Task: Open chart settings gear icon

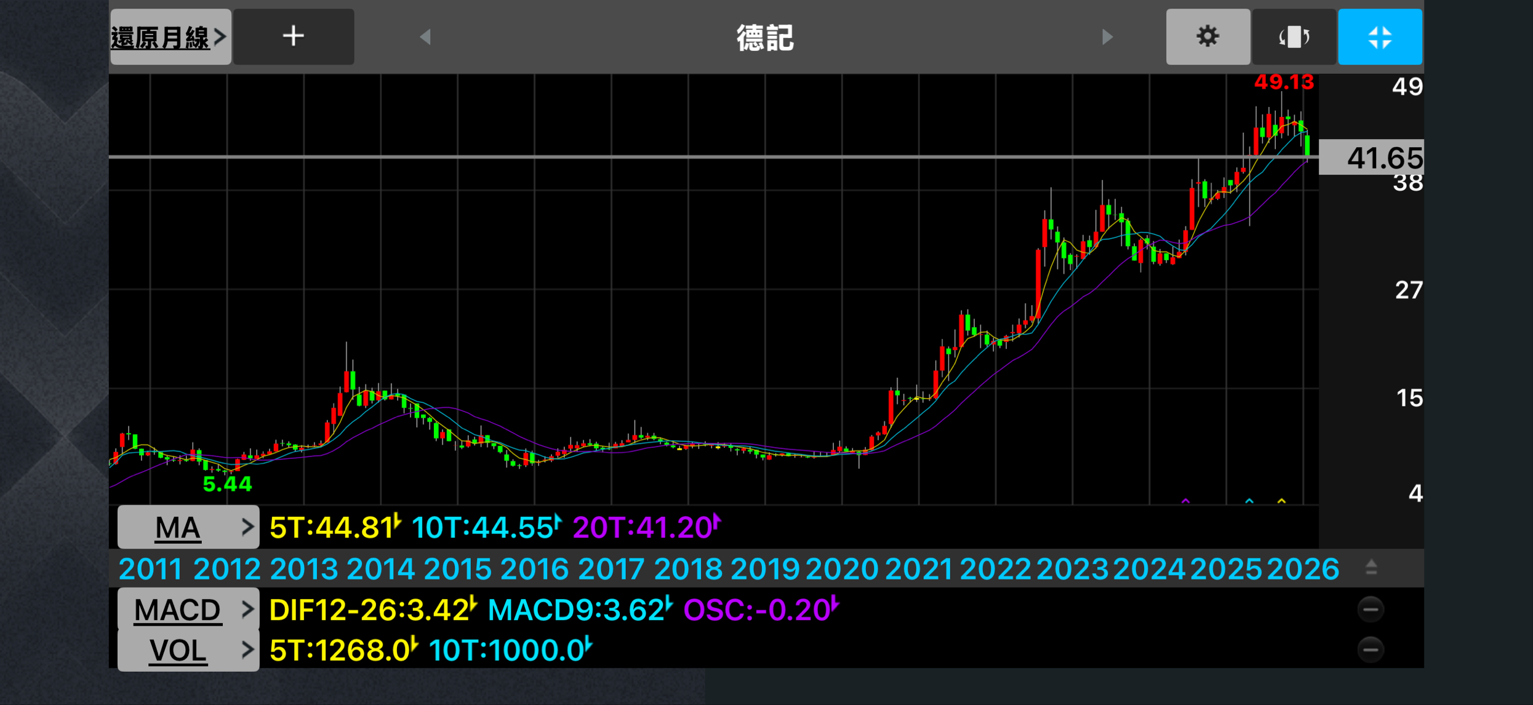Action: point(1207,37)
